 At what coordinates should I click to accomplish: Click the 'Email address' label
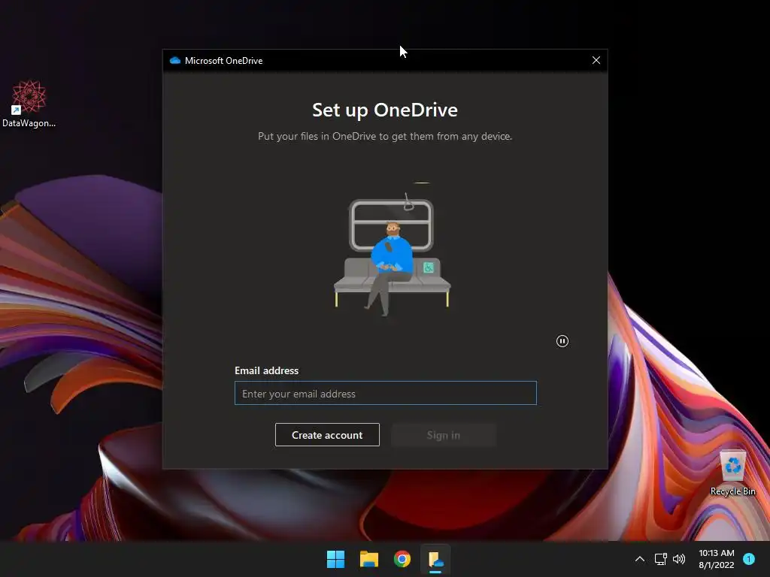coord(267,370)
